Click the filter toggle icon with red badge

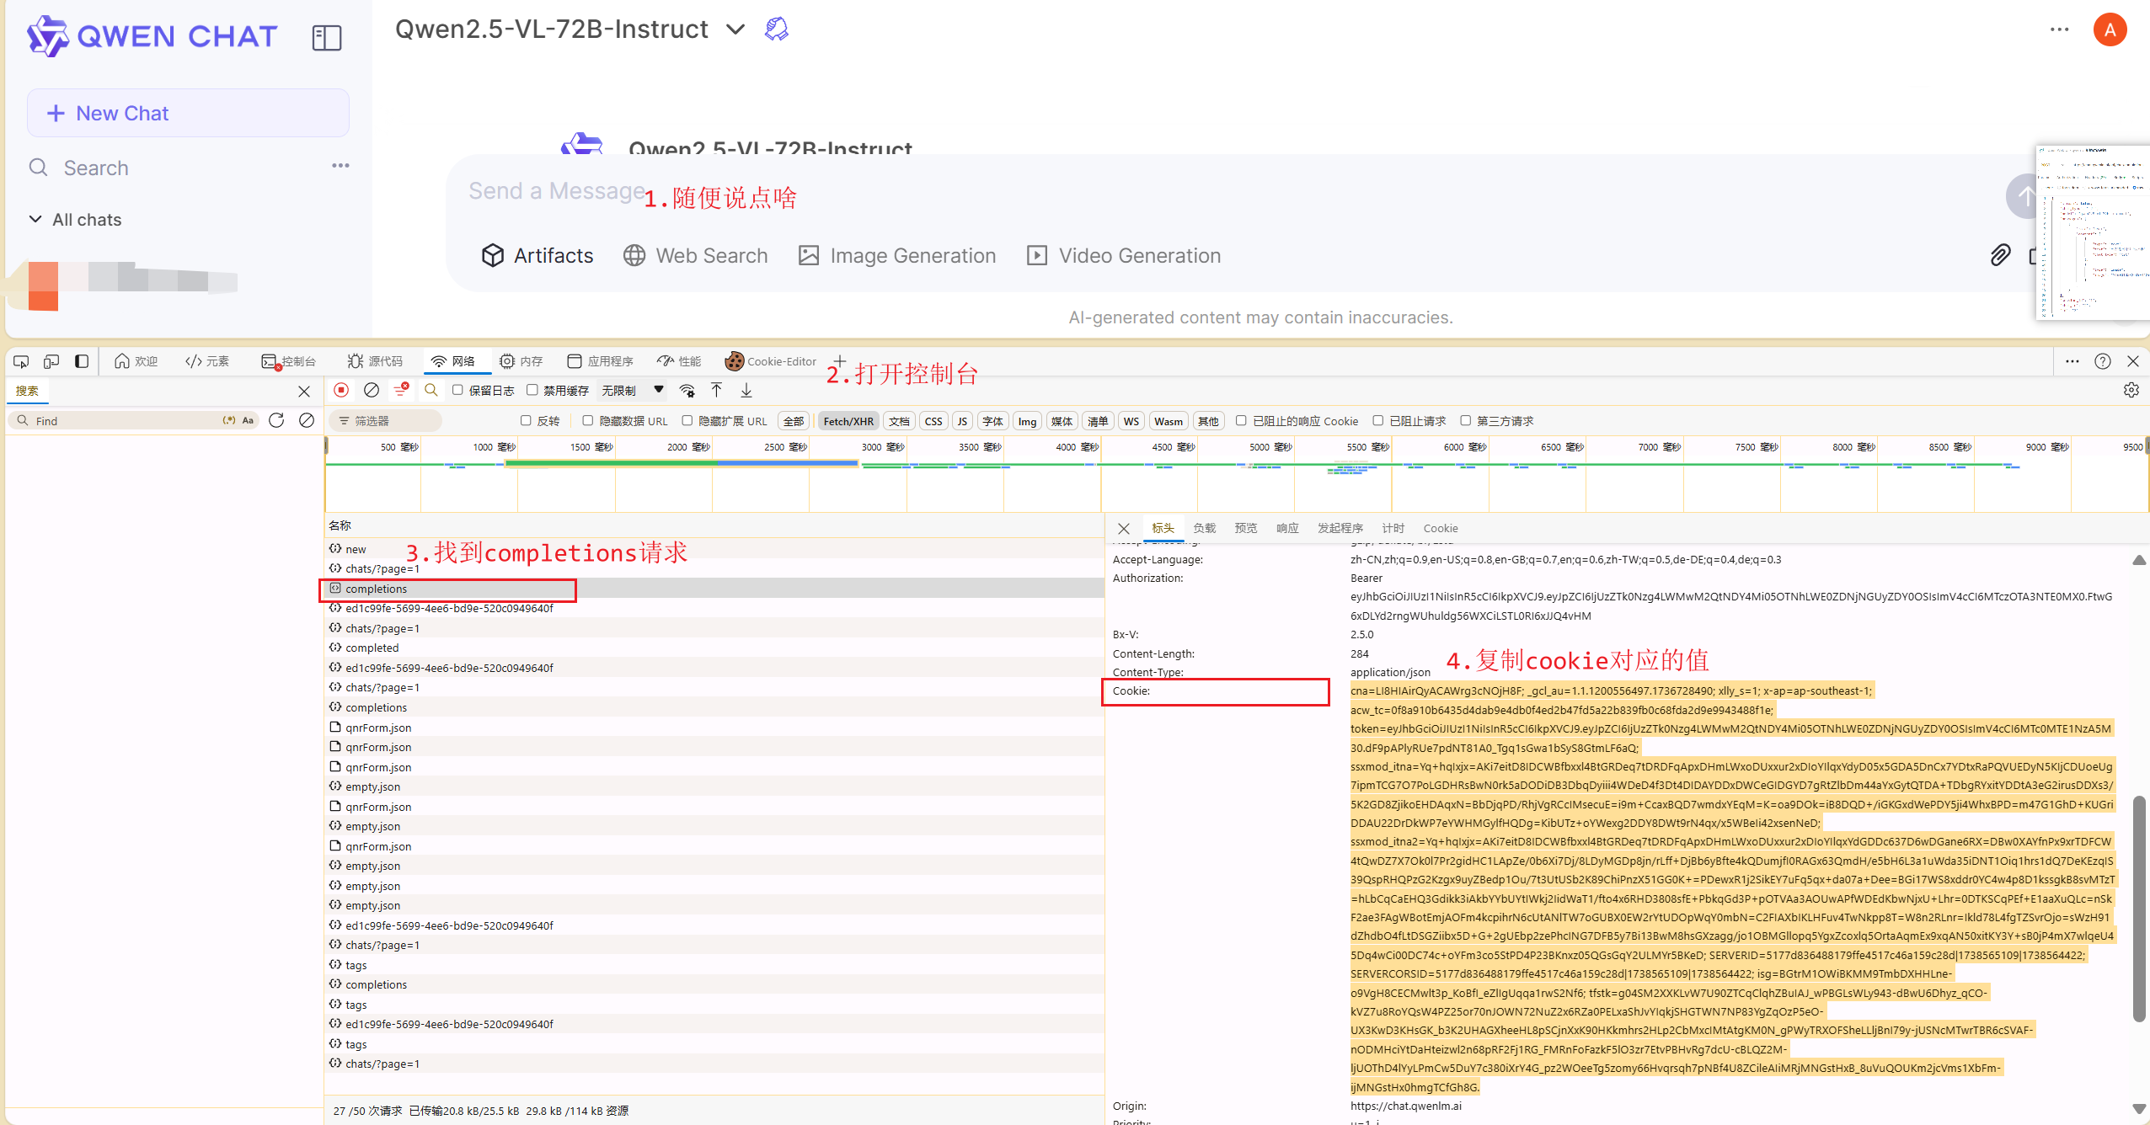click(x=401, y=389)
